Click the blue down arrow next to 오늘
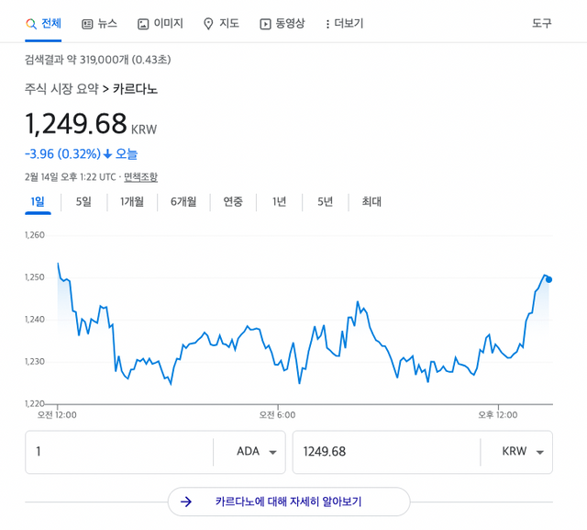The image size is (587, 530). click(x=107, y=154)
